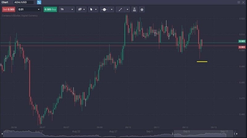Expand the line marker dropdown arrow
The image size is (247, 138).
tap(112, 10)
